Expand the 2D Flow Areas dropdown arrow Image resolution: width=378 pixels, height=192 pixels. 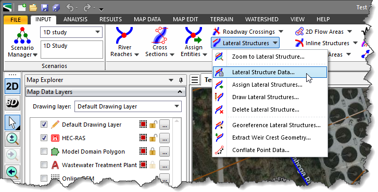[x=349, y=32]
